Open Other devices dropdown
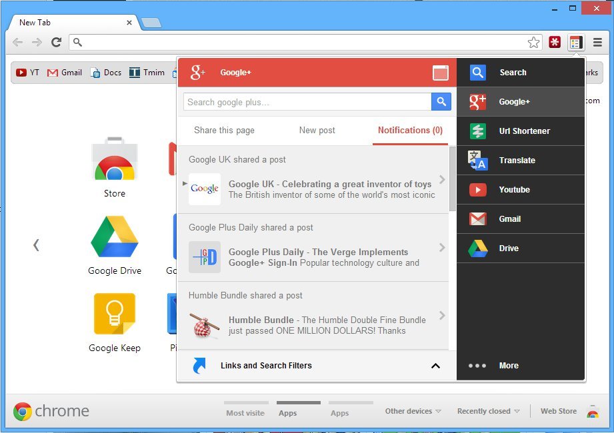 coord(413,411)
